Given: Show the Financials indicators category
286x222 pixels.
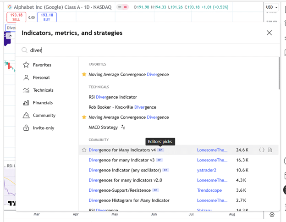Looking at the screenshot, I should pyautogui.click(x=43, y=103).
